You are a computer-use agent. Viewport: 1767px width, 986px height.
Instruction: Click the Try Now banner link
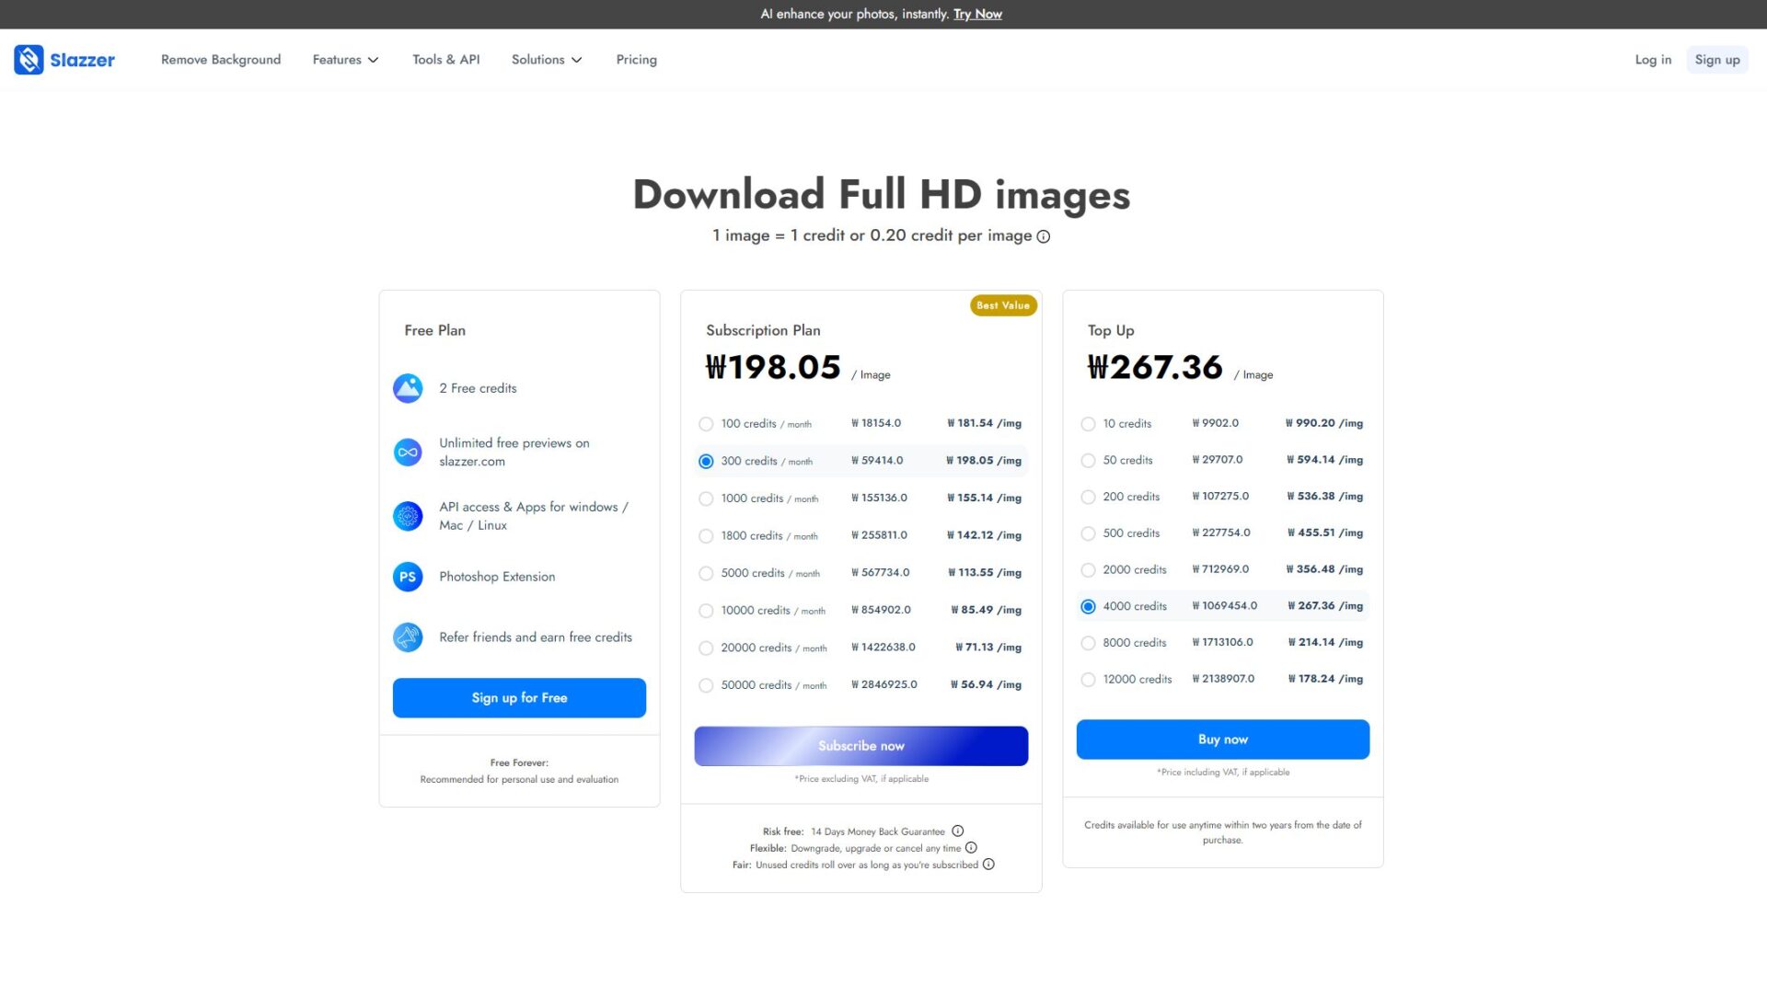pos(977,14)
